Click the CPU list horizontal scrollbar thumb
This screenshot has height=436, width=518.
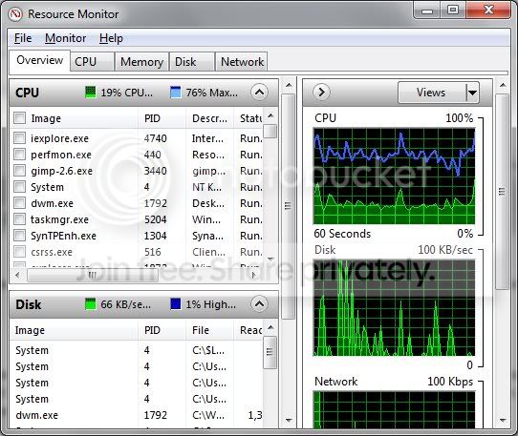(x=93, y=275)
